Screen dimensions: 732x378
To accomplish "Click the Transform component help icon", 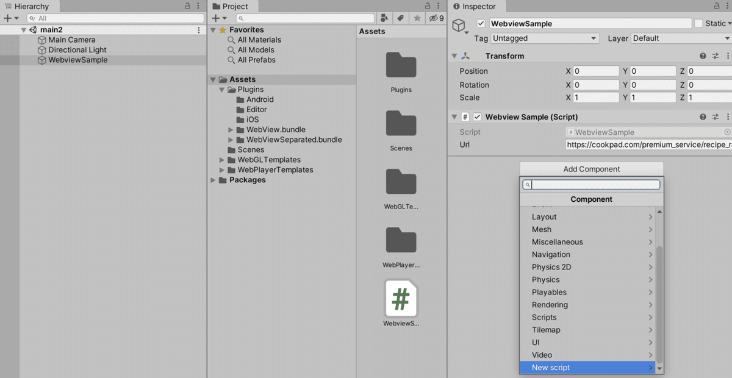I will coord(701,55).
